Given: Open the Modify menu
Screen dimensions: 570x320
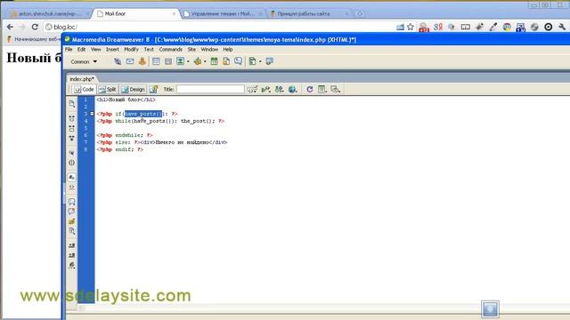Looking at the screenshot, I should point(131,50).
